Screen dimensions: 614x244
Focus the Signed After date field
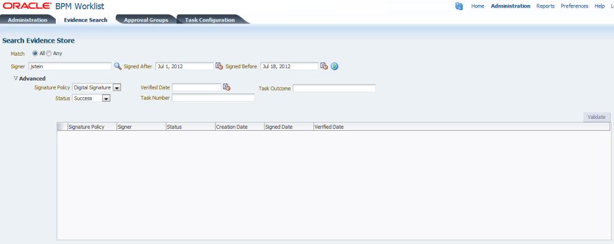point(185,66)
